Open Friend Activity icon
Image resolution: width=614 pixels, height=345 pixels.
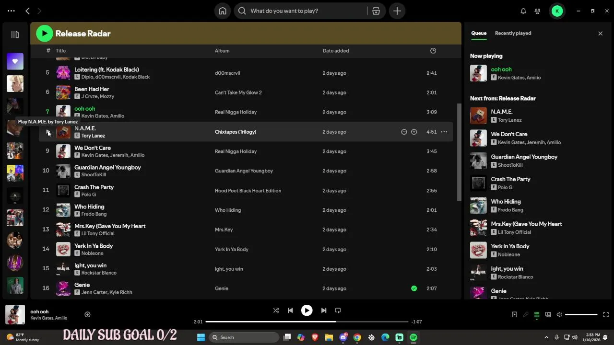pos(537,11)
